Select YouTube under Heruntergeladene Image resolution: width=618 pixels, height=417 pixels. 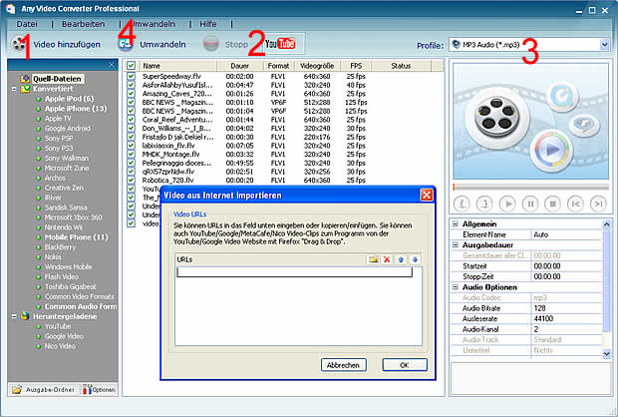[58, 326]
